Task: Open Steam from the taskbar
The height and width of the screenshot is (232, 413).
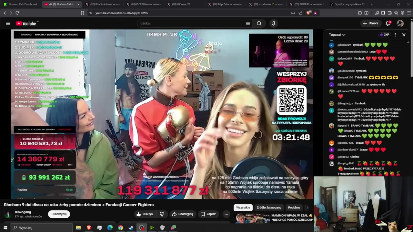Action: [131, 227]
